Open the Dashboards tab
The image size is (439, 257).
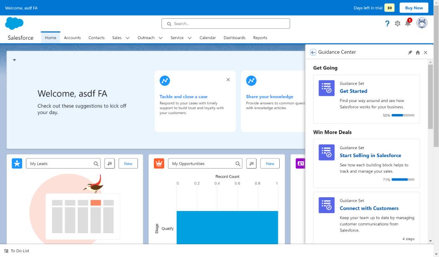click(234, 38)
